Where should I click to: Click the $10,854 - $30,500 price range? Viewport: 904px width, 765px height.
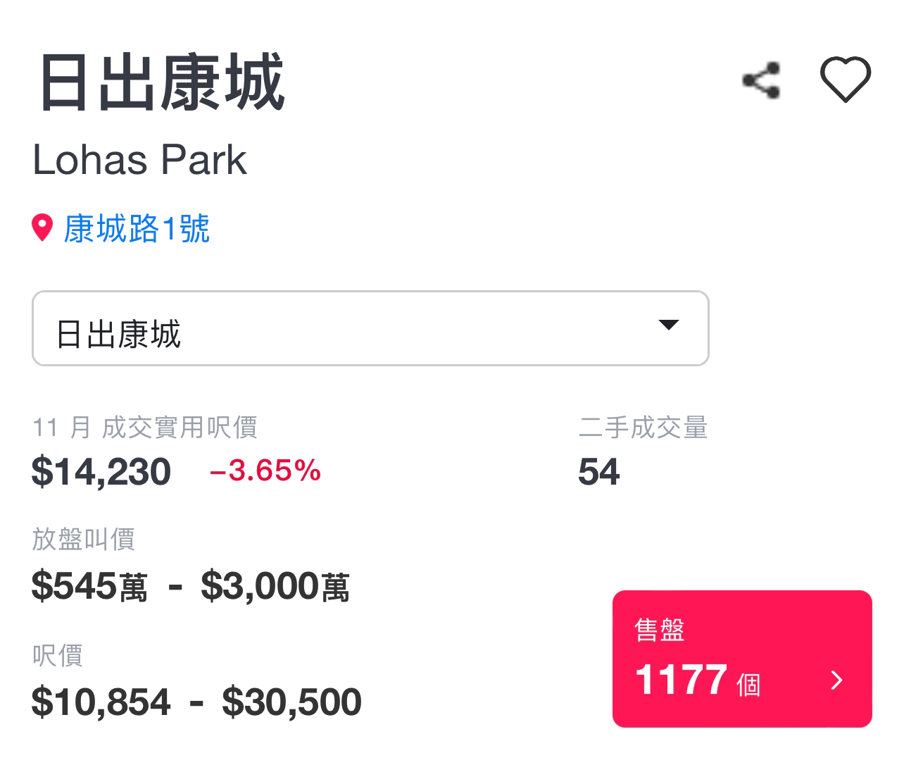(196, 702)
